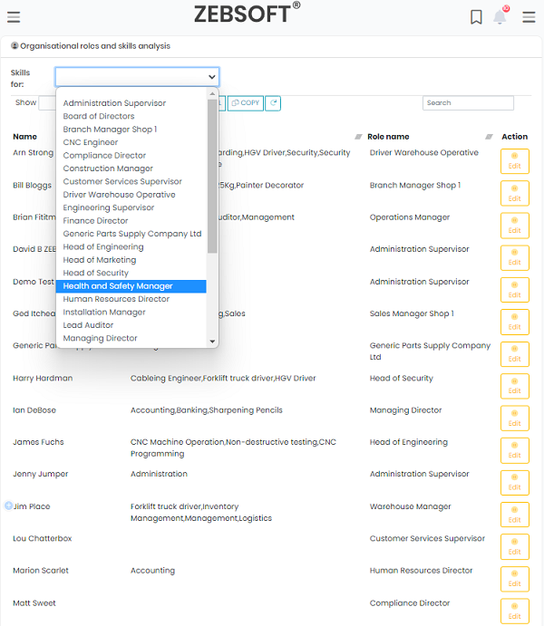
Task: Click the COPY button
Action: (x=246, y=103)
